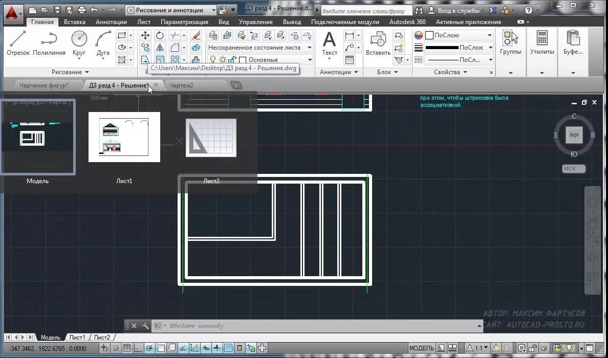This screenshot has height=358, width=608.
Task: Click the New drawing icon
Action: tap(33, 10)
